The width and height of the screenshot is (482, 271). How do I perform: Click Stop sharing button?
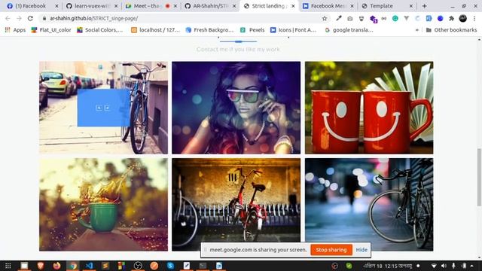[x=331, y=250]
